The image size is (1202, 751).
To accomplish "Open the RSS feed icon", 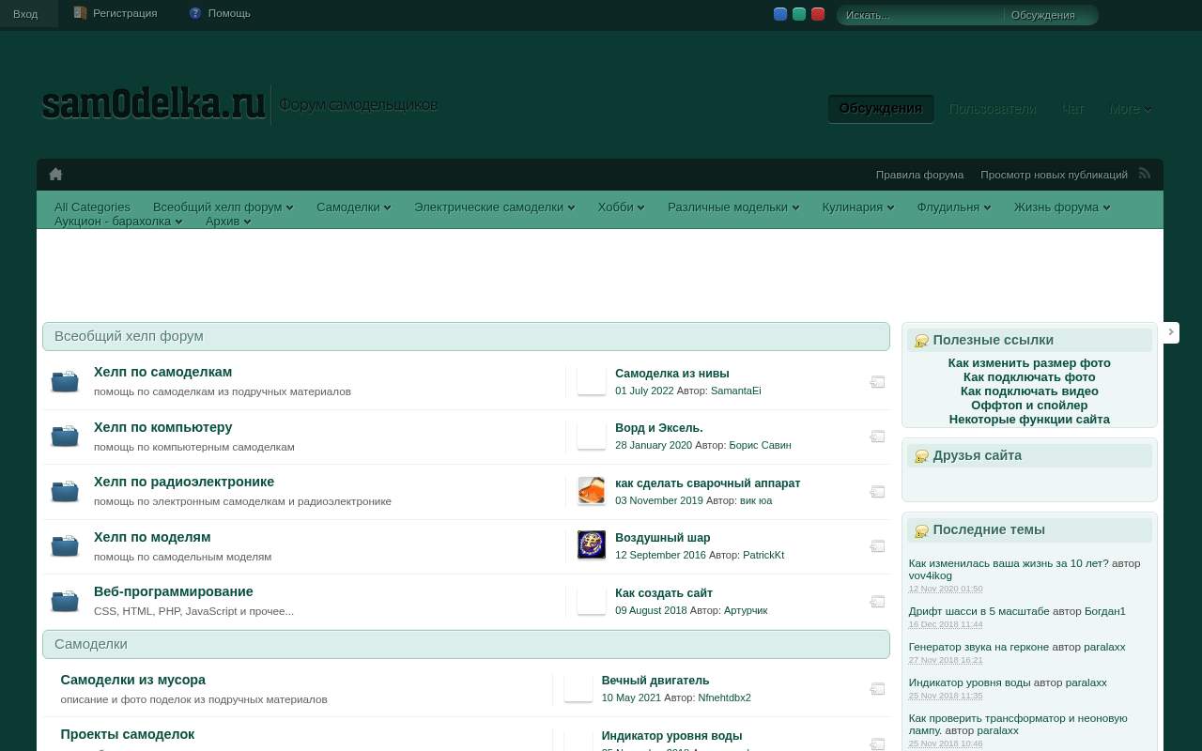I will 1144,173.
